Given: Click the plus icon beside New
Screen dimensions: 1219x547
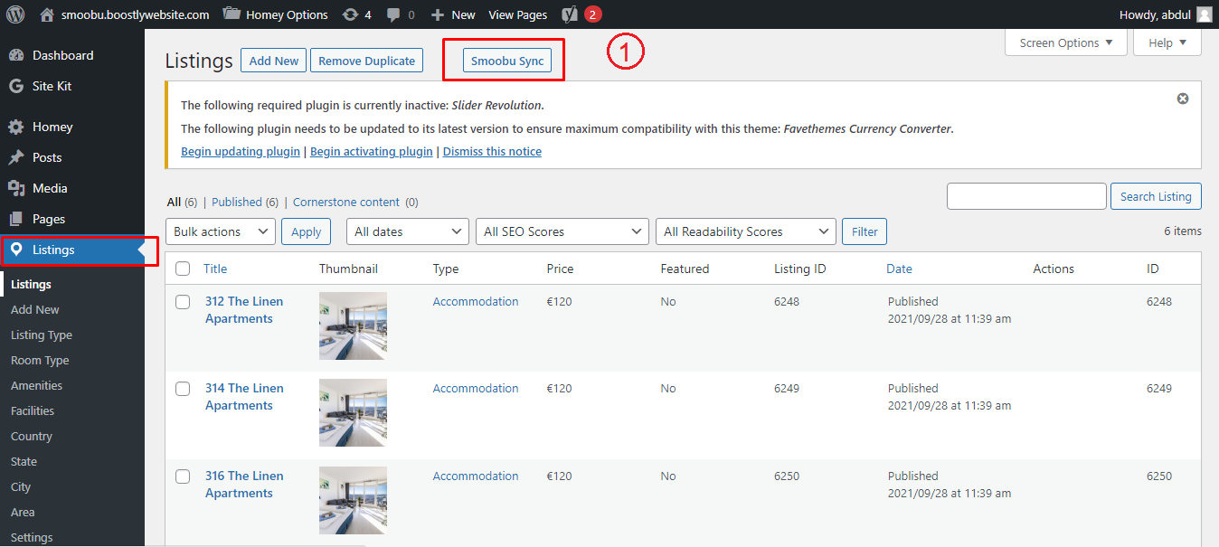Looking at the screenshot, I should tap(438, 14).
